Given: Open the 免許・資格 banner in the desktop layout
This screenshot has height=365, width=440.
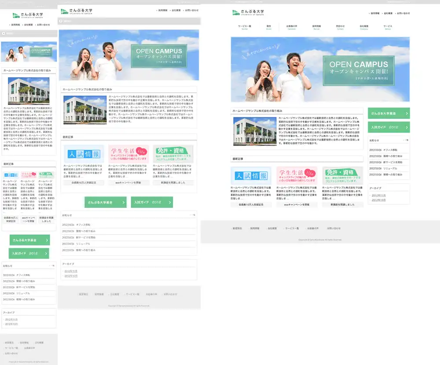Looking at the screenshot, I should tap(343, 176).
